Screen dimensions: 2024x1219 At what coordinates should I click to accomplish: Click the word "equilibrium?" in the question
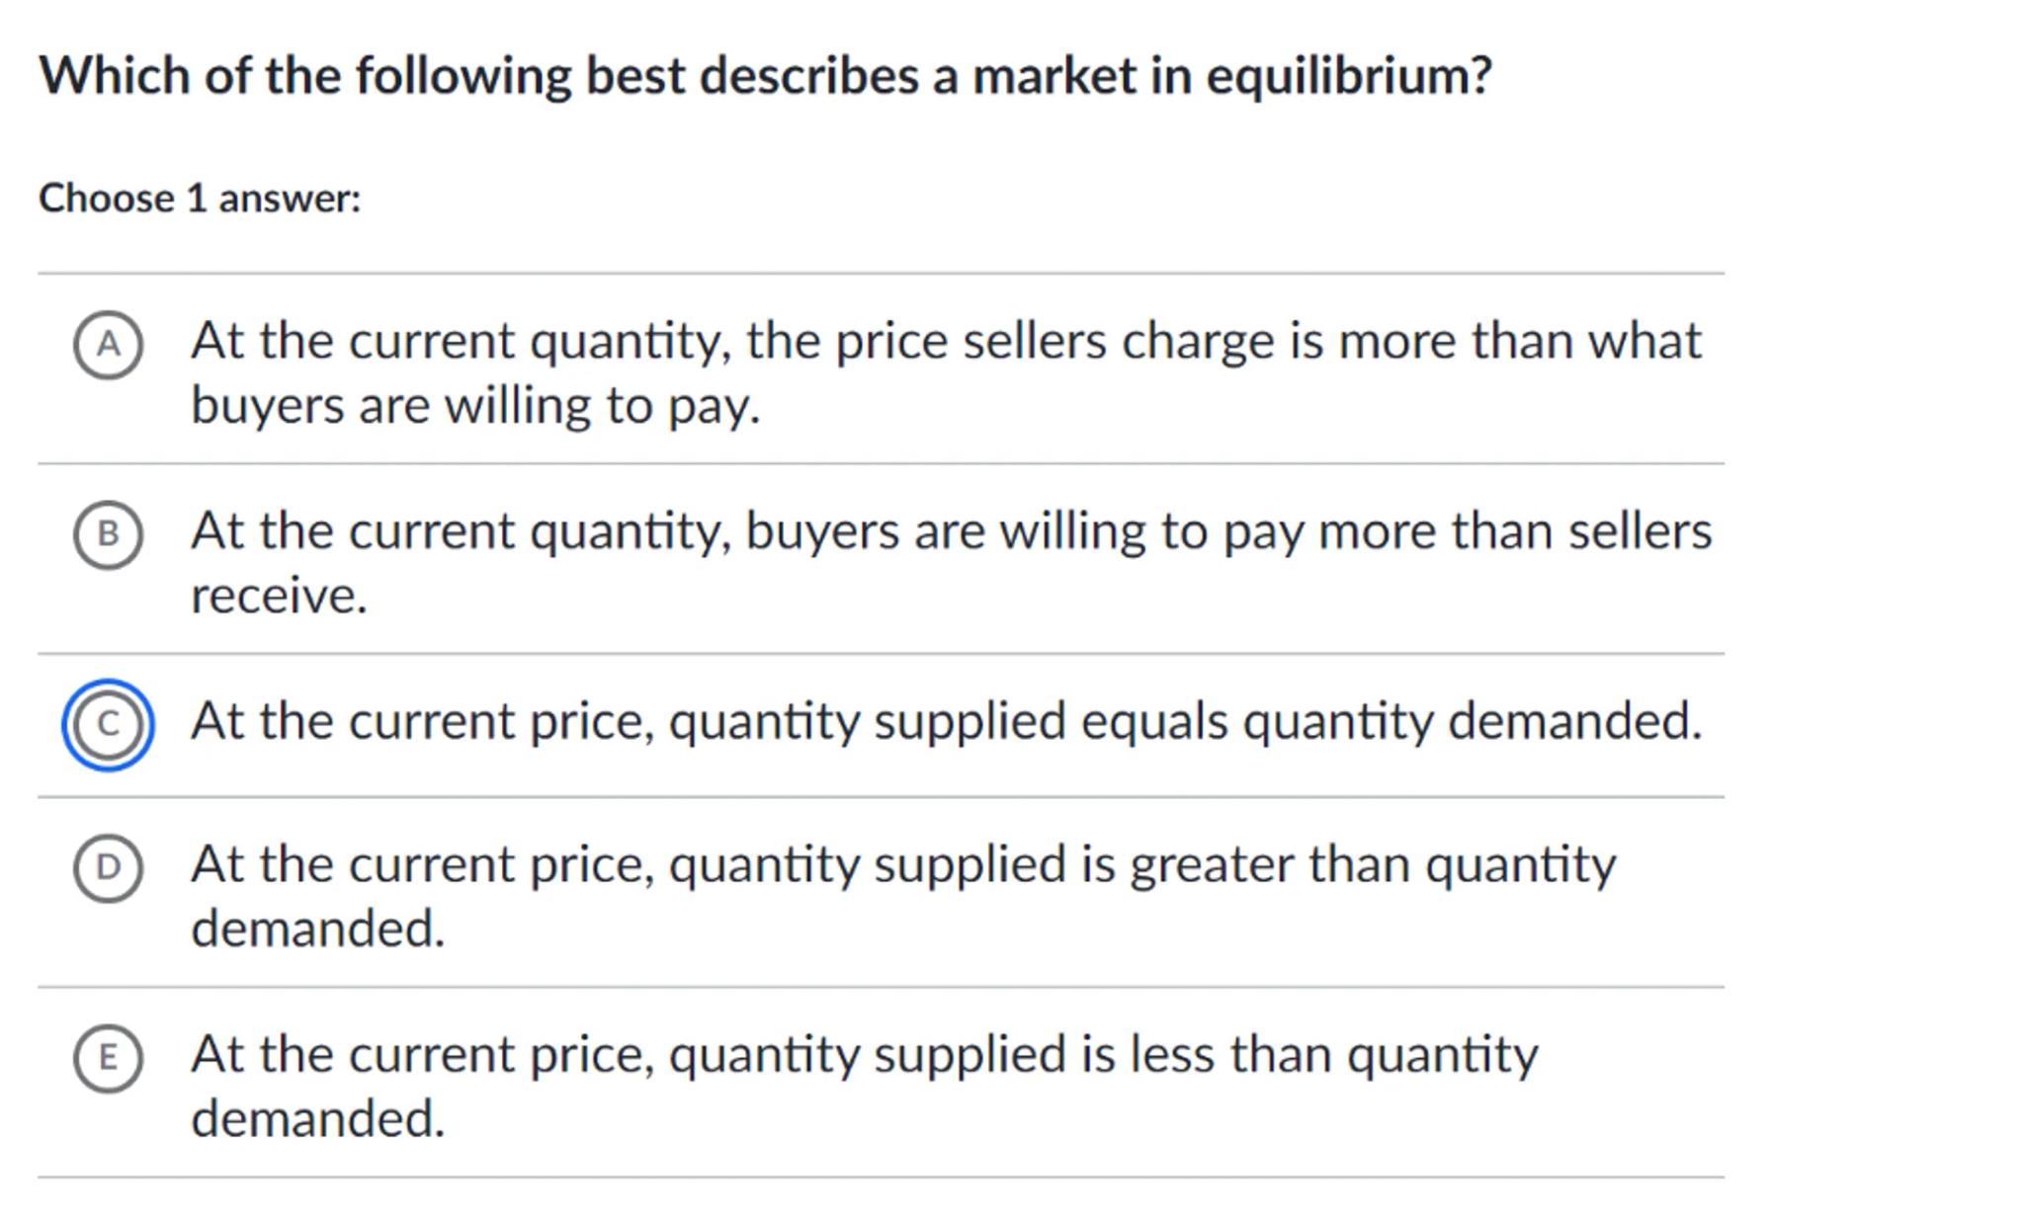(1348, 76)
